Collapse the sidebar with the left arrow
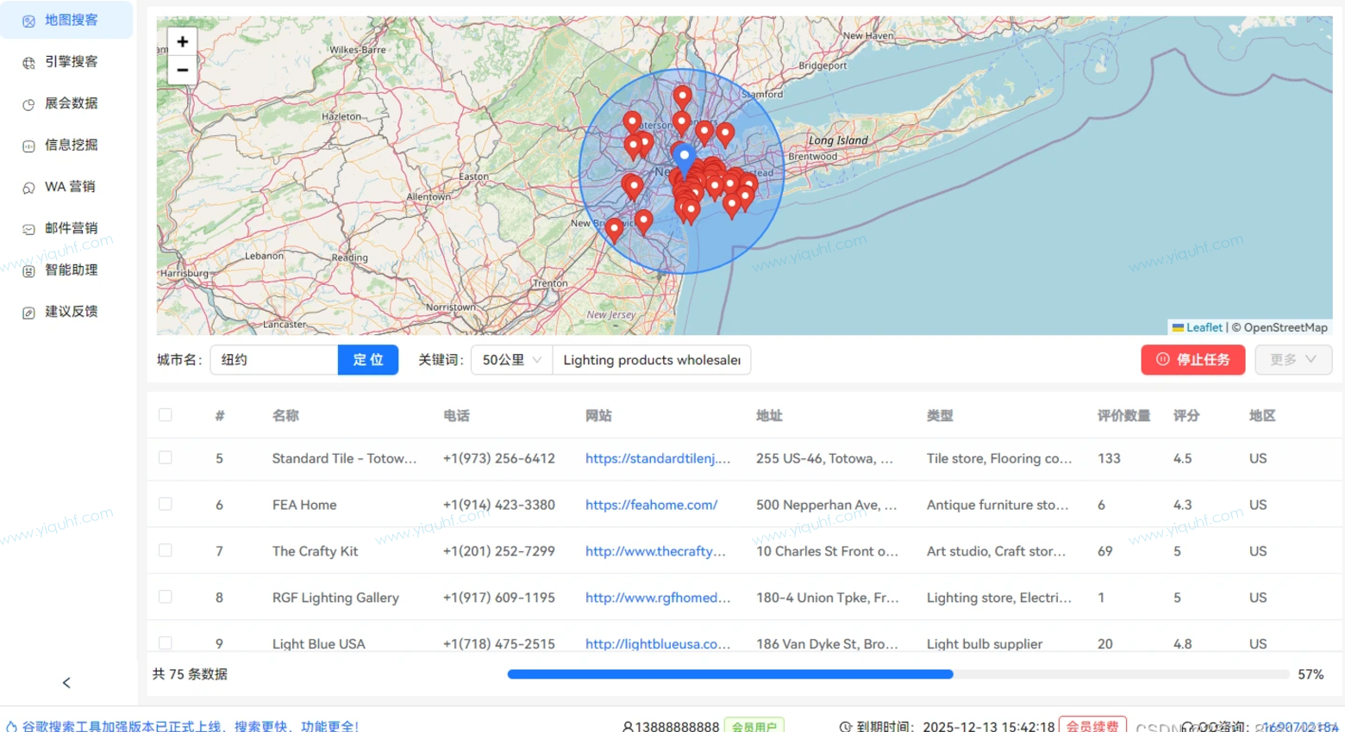This screenshot has height=732, width=1345. coord(66,683)
